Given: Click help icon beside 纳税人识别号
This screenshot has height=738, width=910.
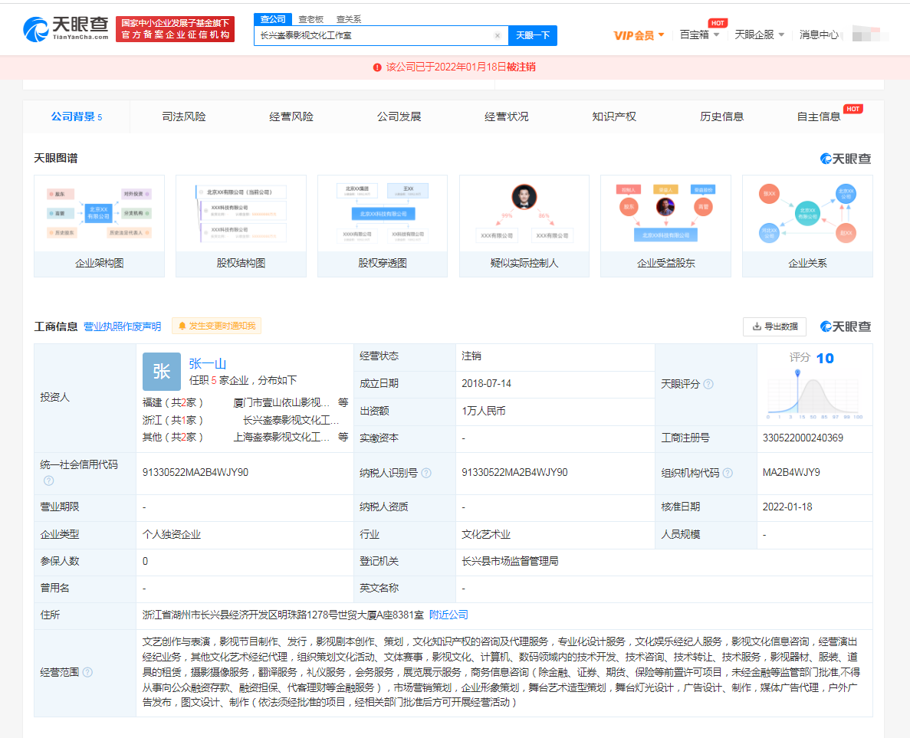Looking at the screenshot, I should coord(426,473).
